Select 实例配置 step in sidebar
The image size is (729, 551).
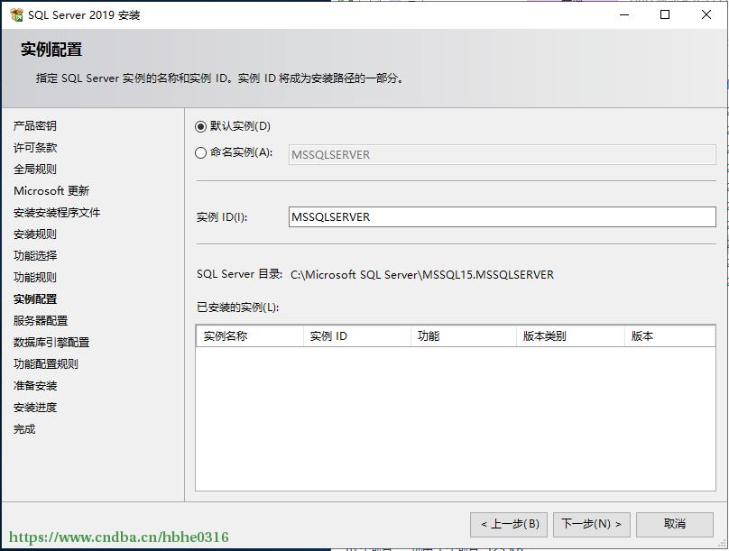click(x=35, y=299)
